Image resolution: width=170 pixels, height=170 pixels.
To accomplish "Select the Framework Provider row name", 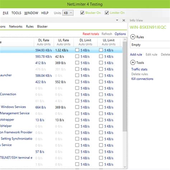I will coord(16,132).
